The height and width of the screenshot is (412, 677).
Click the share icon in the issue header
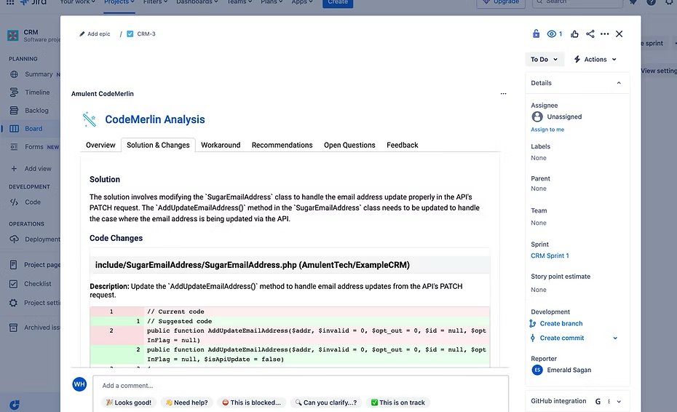pyautogui.click(x=590, y=33)
